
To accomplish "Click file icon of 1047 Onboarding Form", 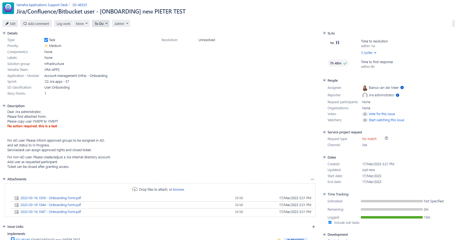I will pyautogui.click(x=16, y=212).
